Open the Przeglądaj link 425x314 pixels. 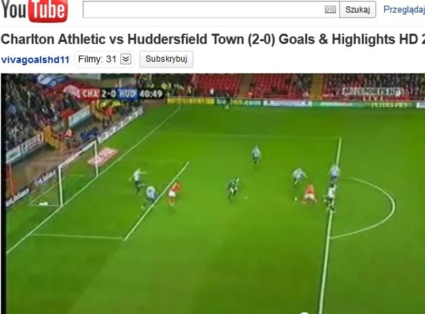404,10
